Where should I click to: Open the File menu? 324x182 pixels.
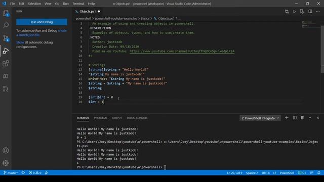point(13,4)
